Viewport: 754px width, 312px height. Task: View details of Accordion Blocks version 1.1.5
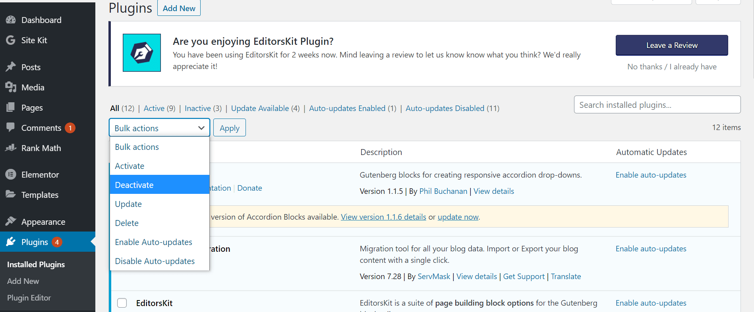tap(494, 191)
